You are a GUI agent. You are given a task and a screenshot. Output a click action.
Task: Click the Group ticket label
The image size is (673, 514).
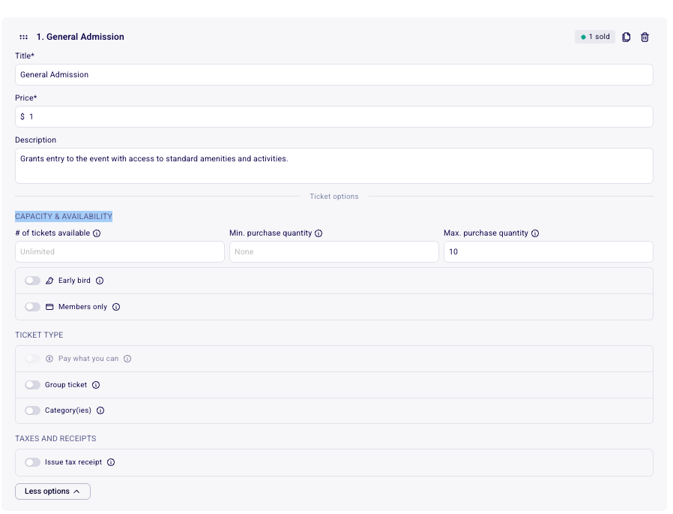66,385
